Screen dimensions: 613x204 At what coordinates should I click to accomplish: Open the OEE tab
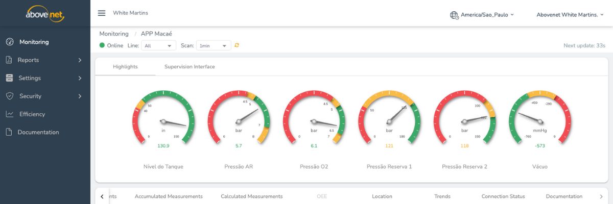pyautogui.click(x=322, y=196)
